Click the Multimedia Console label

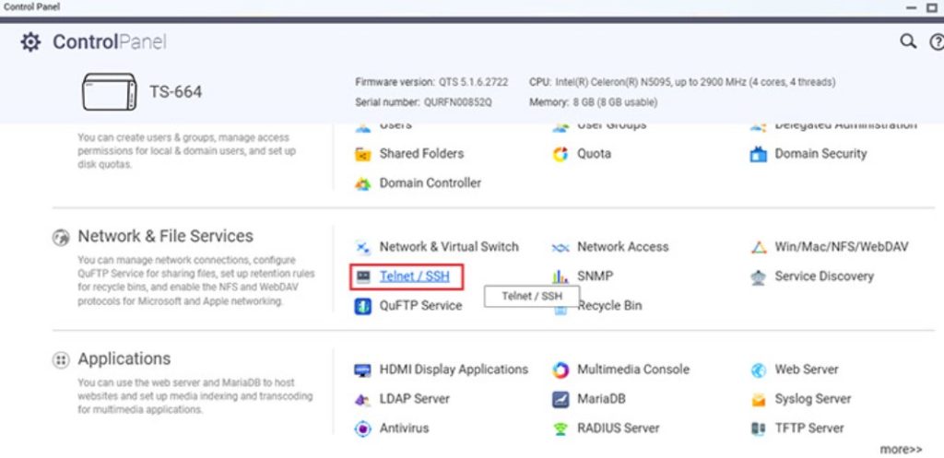pos(632,370)
